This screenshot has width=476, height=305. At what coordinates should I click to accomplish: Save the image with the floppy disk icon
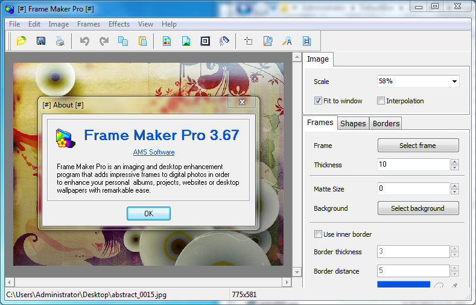coord(41,40)
